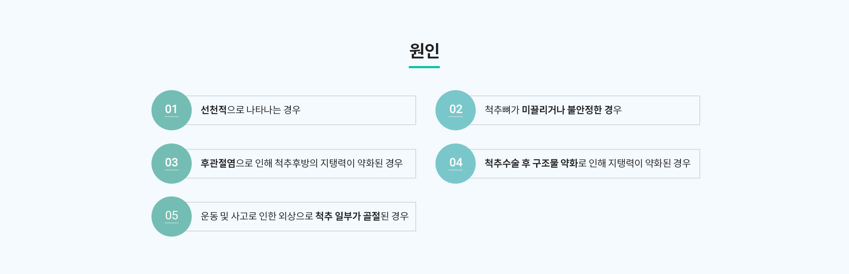Click the 05 circle badge
The height and width of the screenshot is (274, 849).
pos(171,216)
